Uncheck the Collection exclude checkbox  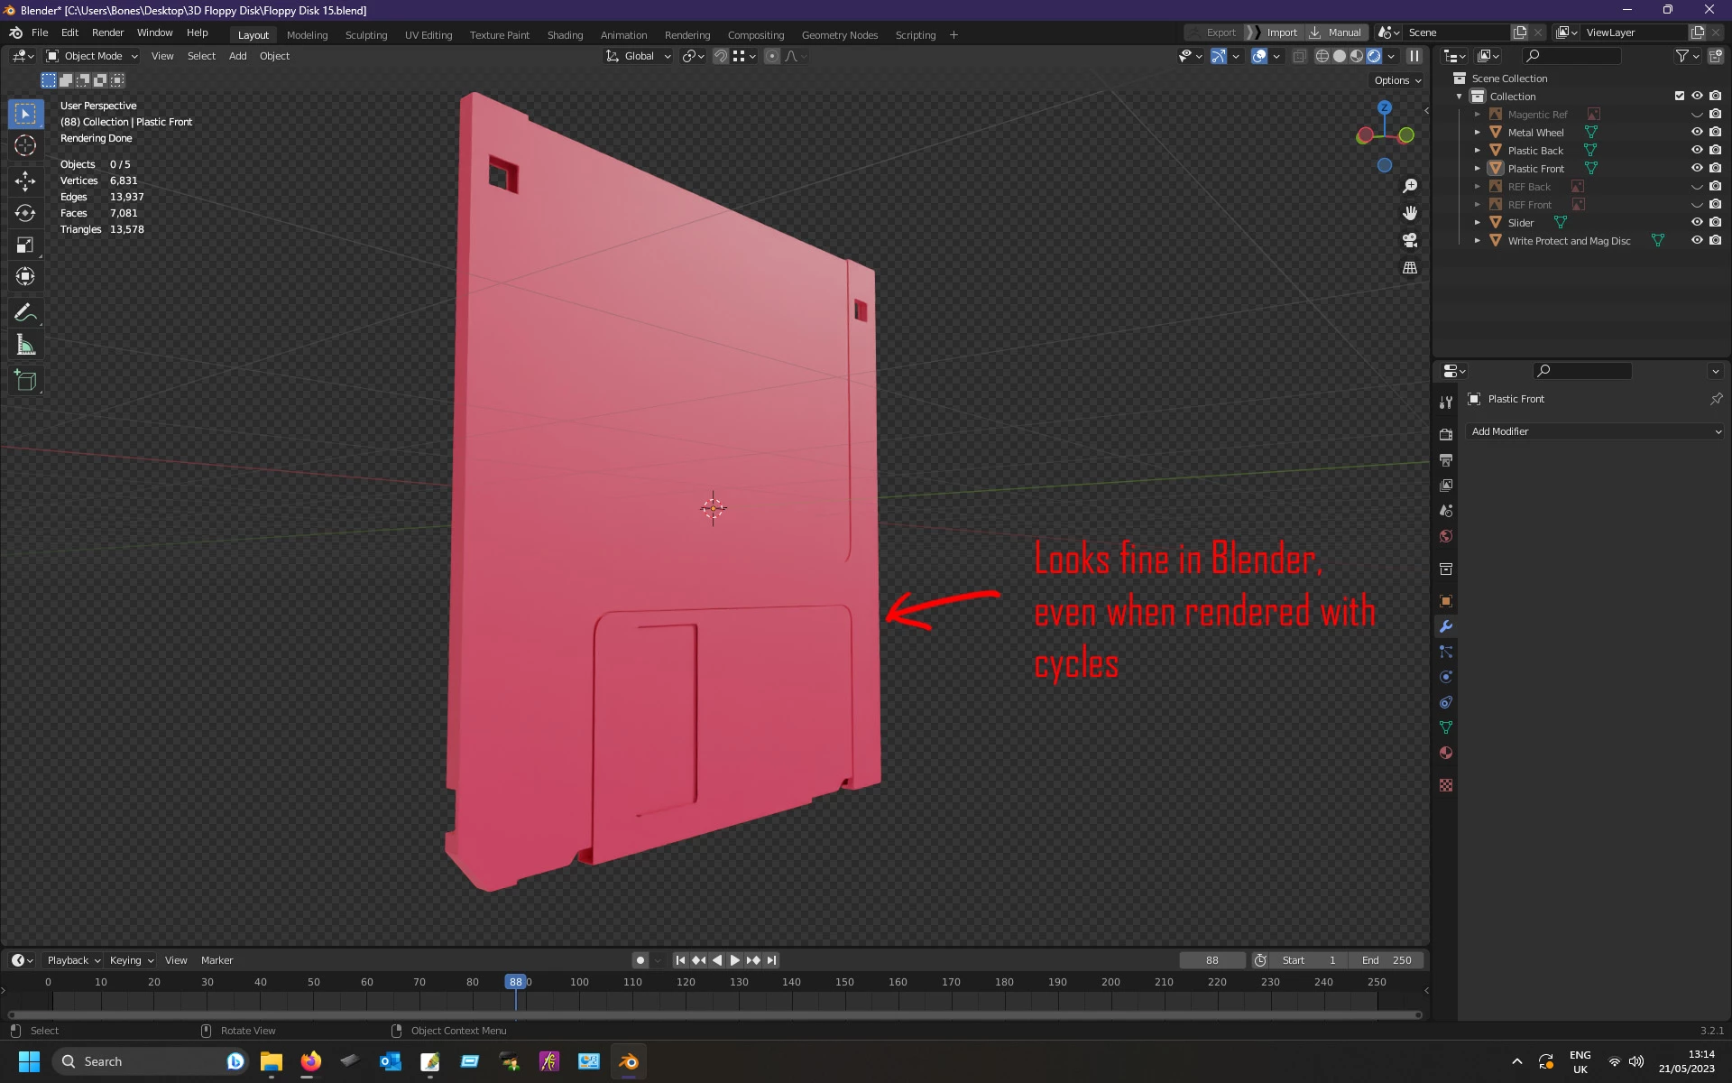(1679, 96)
